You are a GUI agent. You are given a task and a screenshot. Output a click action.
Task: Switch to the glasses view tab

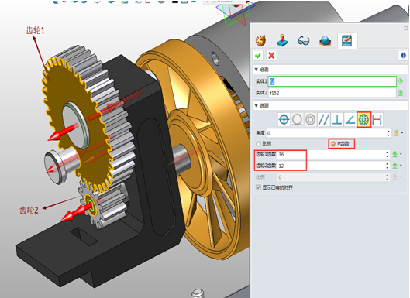click(303, 41)
